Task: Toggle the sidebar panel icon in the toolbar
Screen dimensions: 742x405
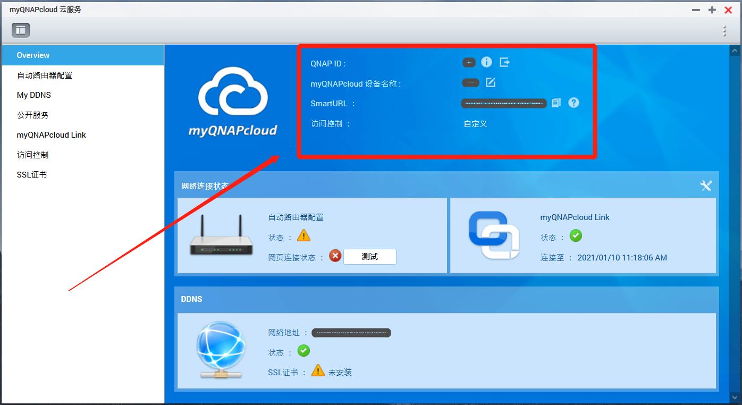Action: click(20, 30)
